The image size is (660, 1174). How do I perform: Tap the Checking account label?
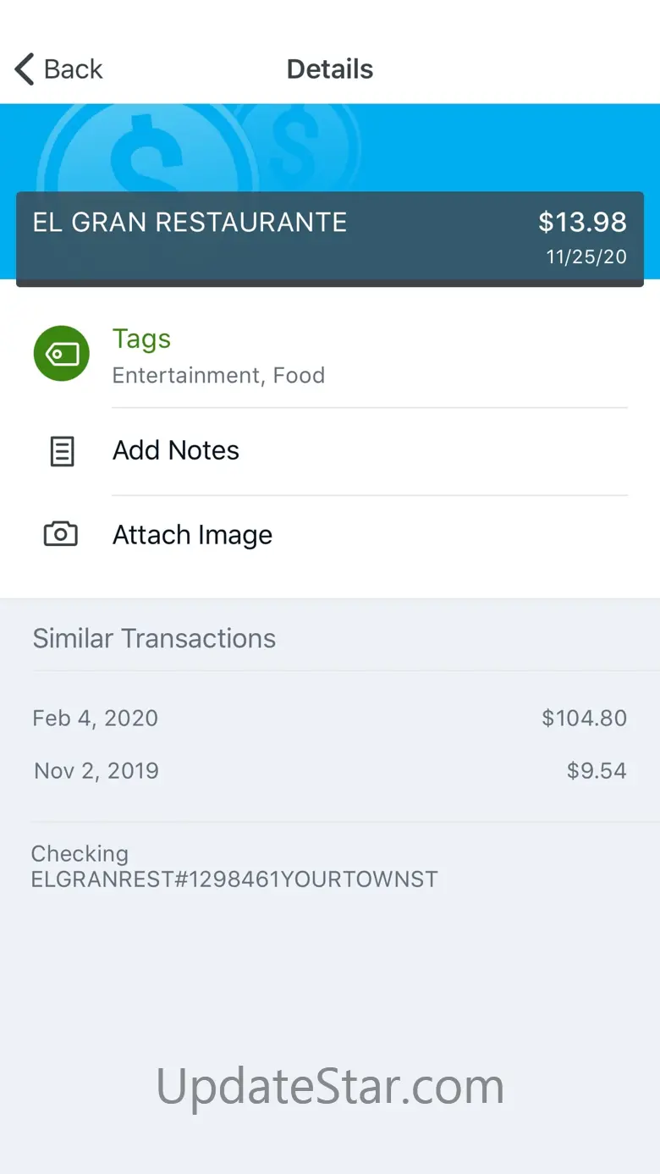coord(80,853)
